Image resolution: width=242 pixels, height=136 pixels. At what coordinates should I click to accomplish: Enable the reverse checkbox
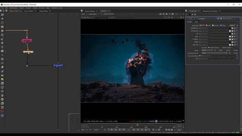click(x=200, y=48)
